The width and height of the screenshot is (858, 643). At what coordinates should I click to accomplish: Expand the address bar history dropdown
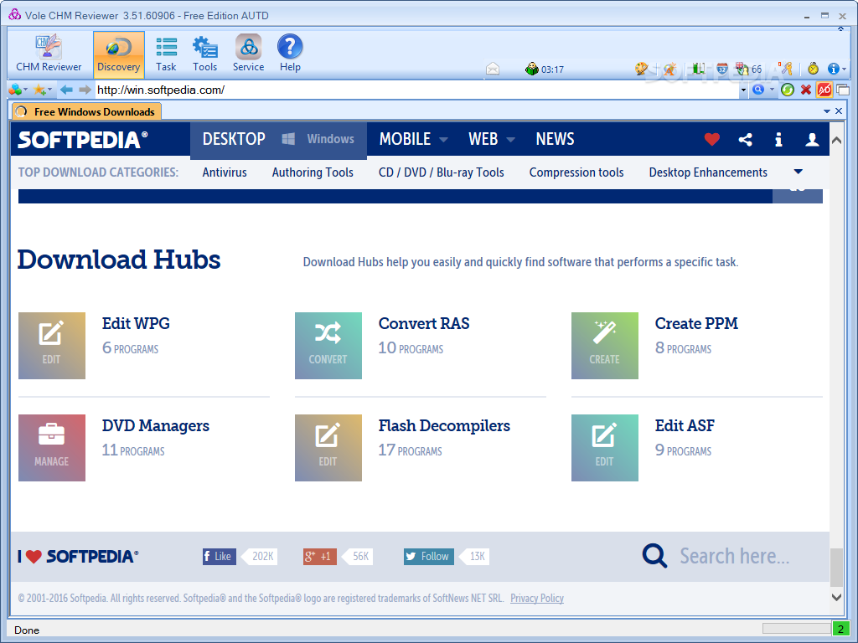pos(743,90)
